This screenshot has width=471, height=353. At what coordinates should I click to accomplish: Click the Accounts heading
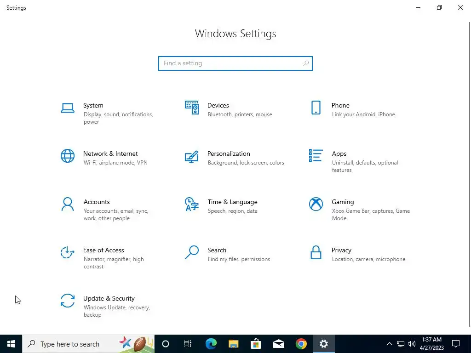click(97, 202)
